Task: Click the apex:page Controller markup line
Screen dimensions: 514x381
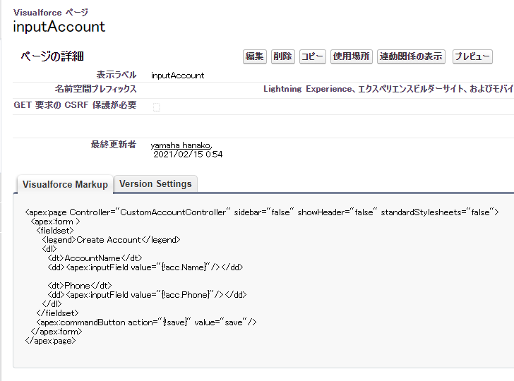Action: [261, 212]
